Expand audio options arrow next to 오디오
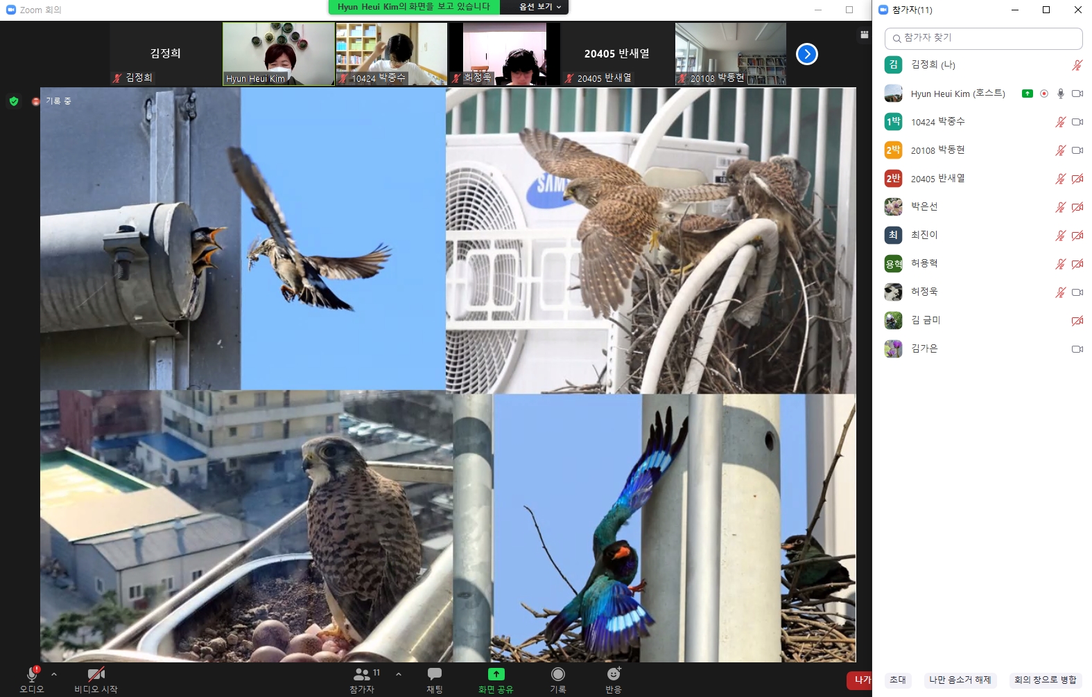This screenshot has width=1092, height=697. point(54,674)
